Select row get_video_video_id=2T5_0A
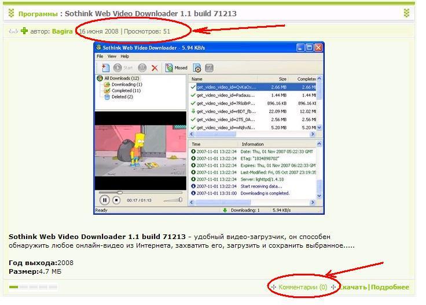 coord(253,119)
